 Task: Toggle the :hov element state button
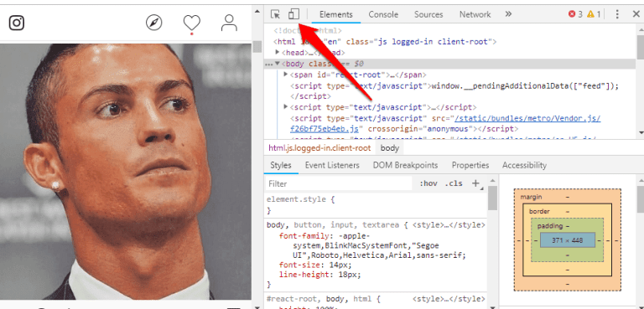(428, 183)
